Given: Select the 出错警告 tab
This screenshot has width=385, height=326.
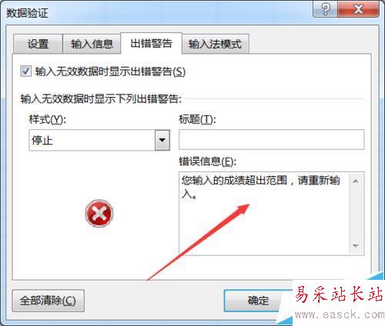Looking at the screenshot, I should (151, 43).
